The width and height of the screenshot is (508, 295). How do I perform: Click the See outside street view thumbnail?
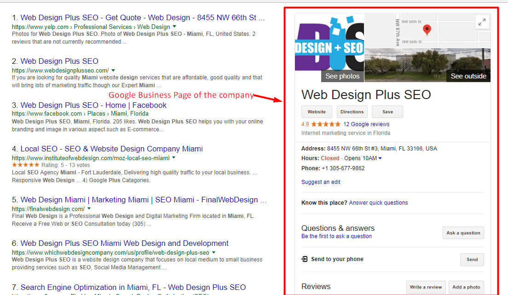pyautogui.click(x=427, y=65)
